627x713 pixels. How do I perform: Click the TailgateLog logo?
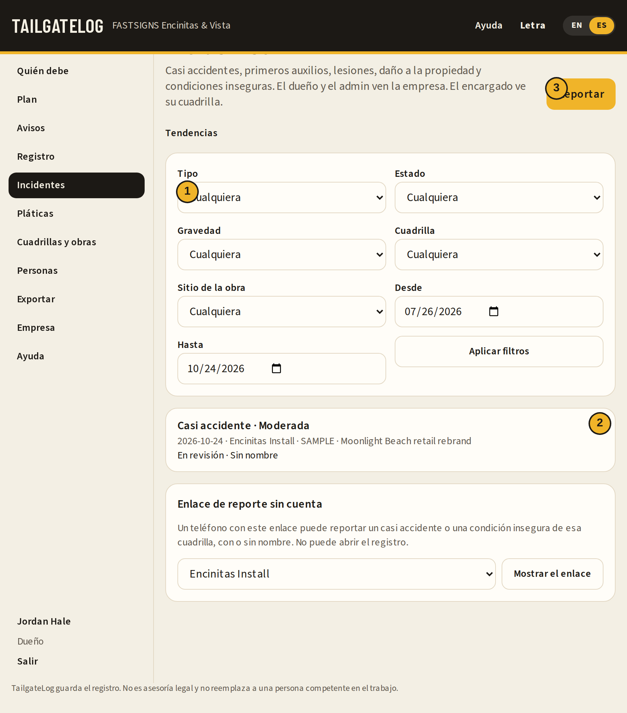(58, 26)
